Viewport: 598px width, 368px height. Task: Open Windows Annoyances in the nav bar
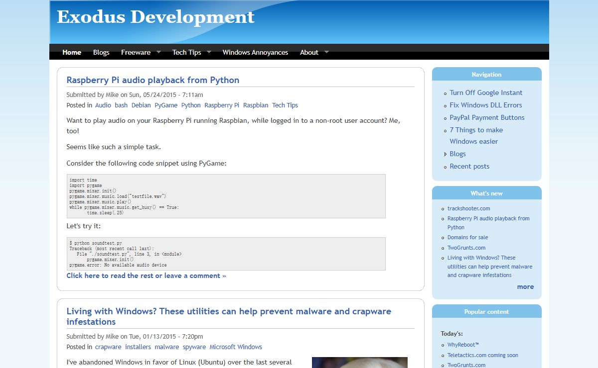pos(255,52)
